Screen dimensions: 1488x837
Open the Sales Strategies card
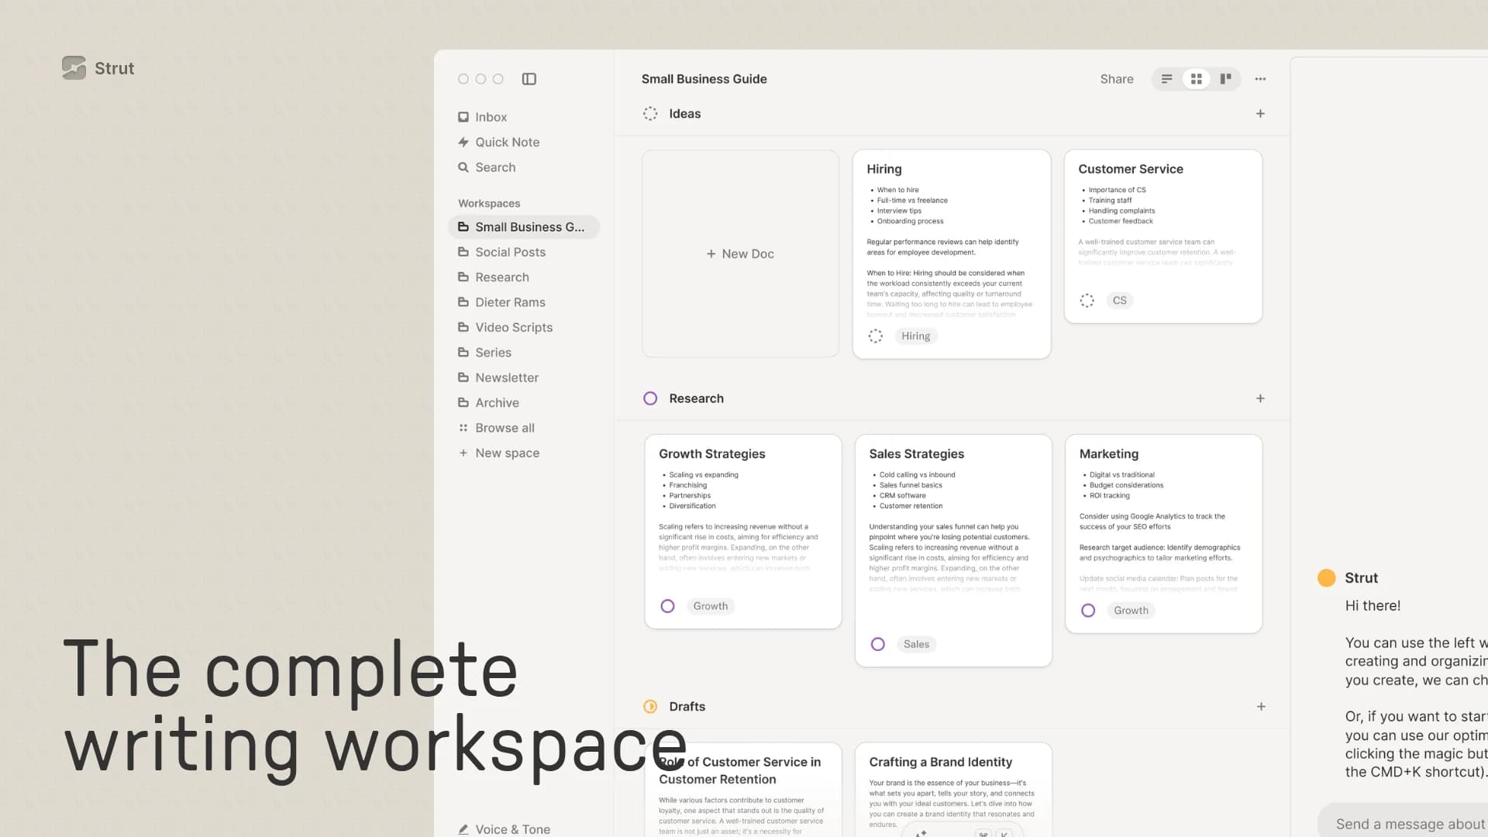click(953, 550)
